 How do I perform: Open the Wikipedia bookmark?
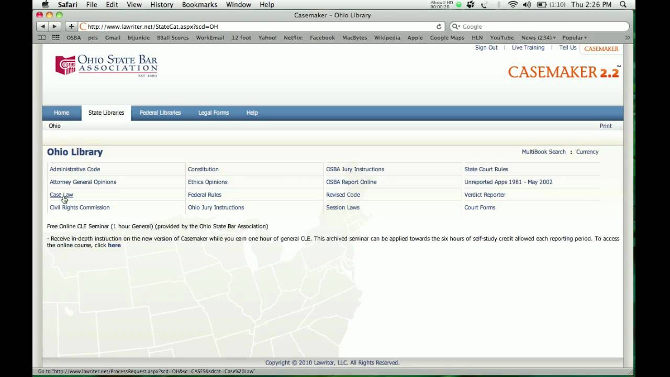pos(387,38)
